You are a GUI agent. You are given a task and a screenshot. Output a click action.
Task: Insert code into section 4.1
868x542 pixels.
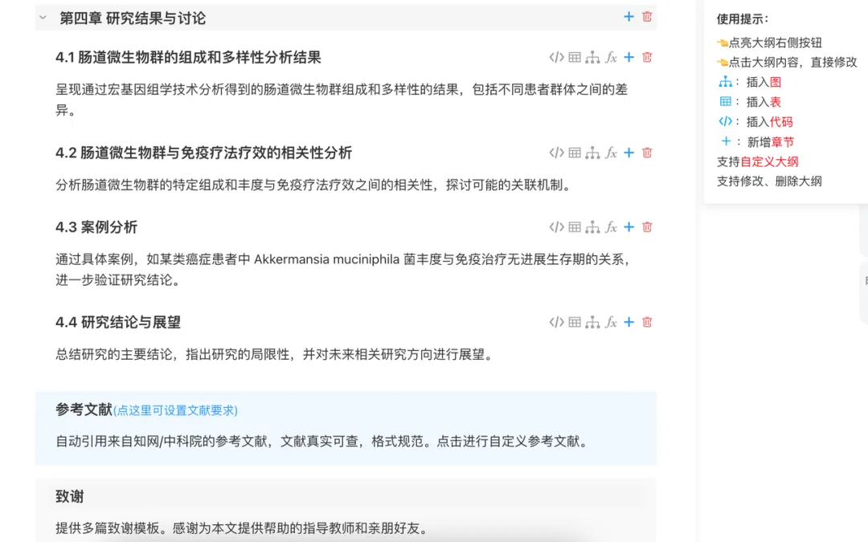click(x=556, y=58)
